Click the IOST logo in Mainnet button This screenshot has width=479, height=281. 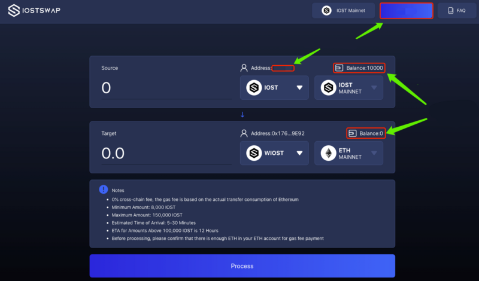(x=326, y=11)
